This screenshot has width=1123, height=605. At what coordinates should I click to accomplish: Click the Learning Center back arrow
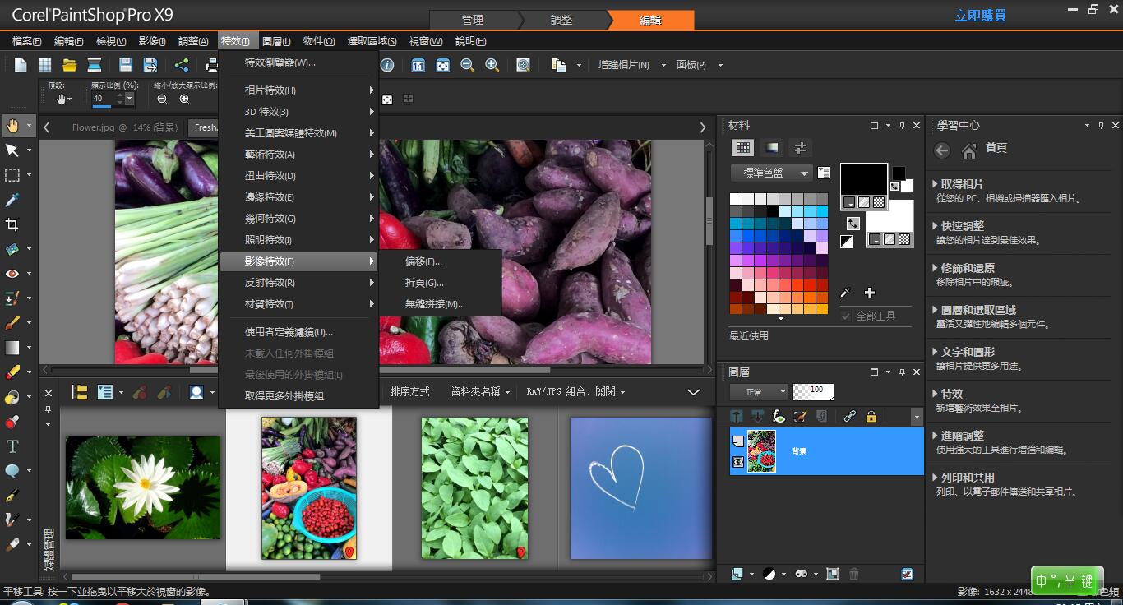(x=942, y=150)
